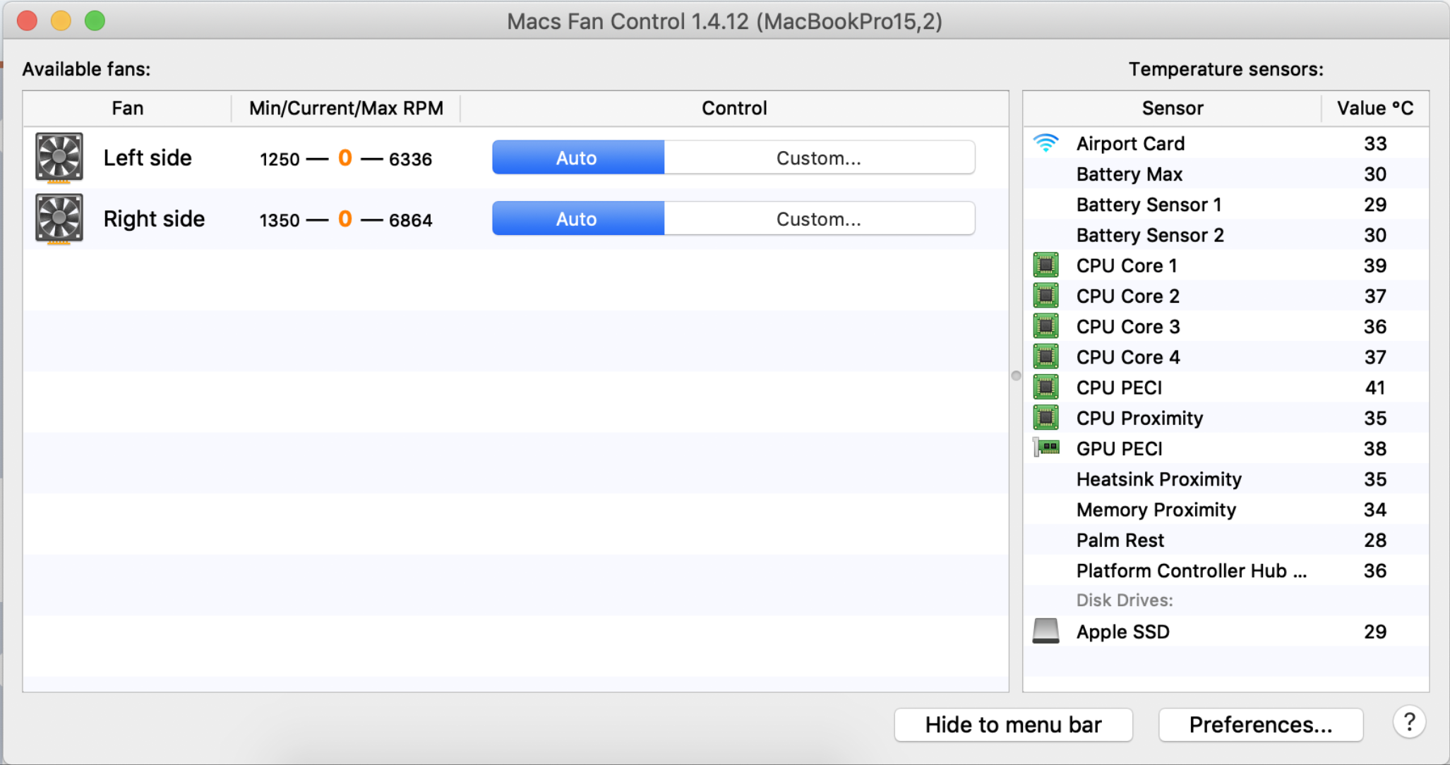Minimize the window with yellow button
Image resolution: width=1450 pixels, height=765 pixels.
tap(61, 20)
